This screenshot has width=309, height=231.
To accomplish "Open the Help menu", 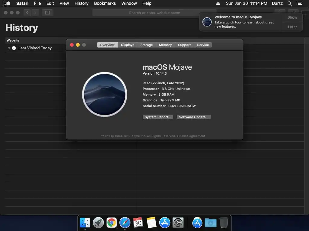I will click(x=147, y=3).
